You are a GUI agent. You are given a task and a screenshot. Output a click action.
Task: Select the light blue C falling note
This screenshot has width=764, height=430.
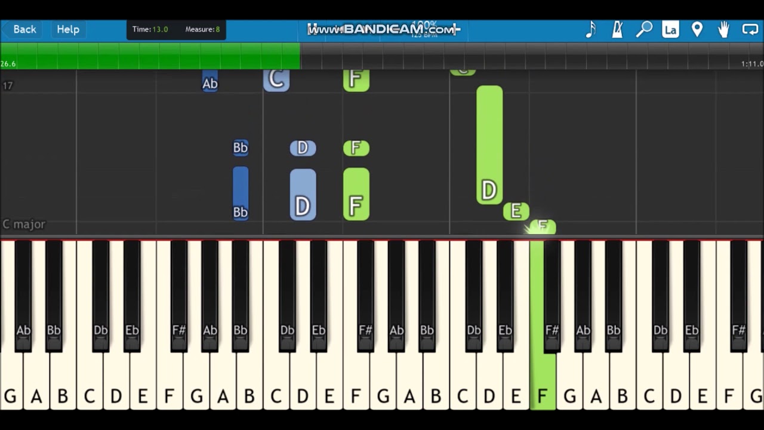coord(276,80)
